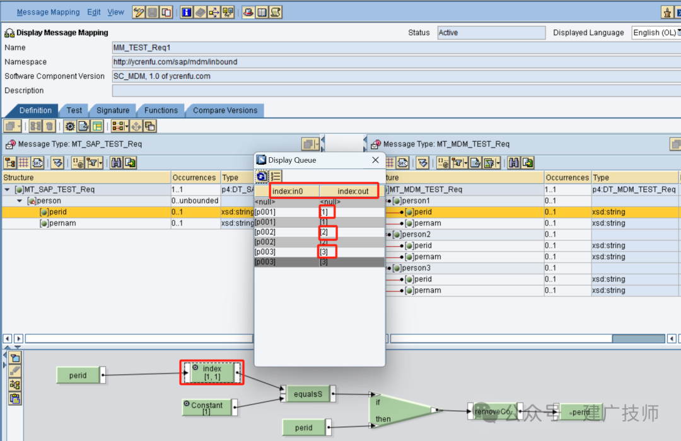Click the binoculars find icon in target toolbar

point(514,163)
